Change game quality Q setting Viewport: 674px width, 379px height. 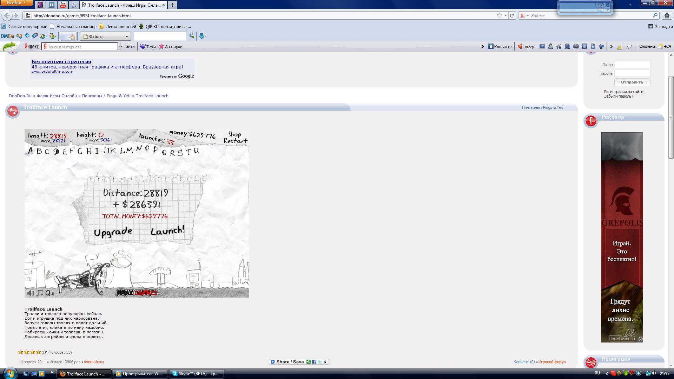[49, 293]
